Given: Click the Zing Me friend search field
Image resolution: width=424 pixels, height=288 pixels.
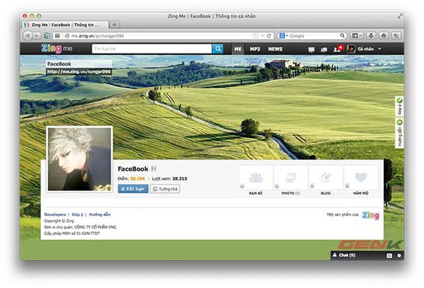Looking at the screenshot, I should coord(151,49).
